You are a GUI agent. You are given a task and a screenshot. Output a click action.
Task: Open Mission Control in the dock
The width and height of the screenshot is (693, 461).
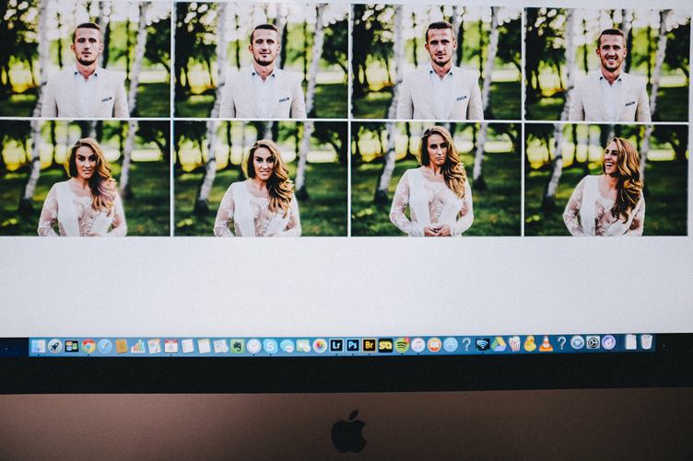pos(72,346)
